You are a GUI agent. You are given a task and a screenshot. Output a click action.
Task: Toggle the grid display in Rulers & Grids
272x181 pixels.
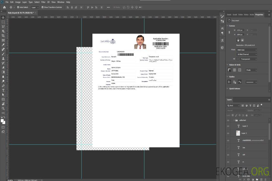[234, 70]
